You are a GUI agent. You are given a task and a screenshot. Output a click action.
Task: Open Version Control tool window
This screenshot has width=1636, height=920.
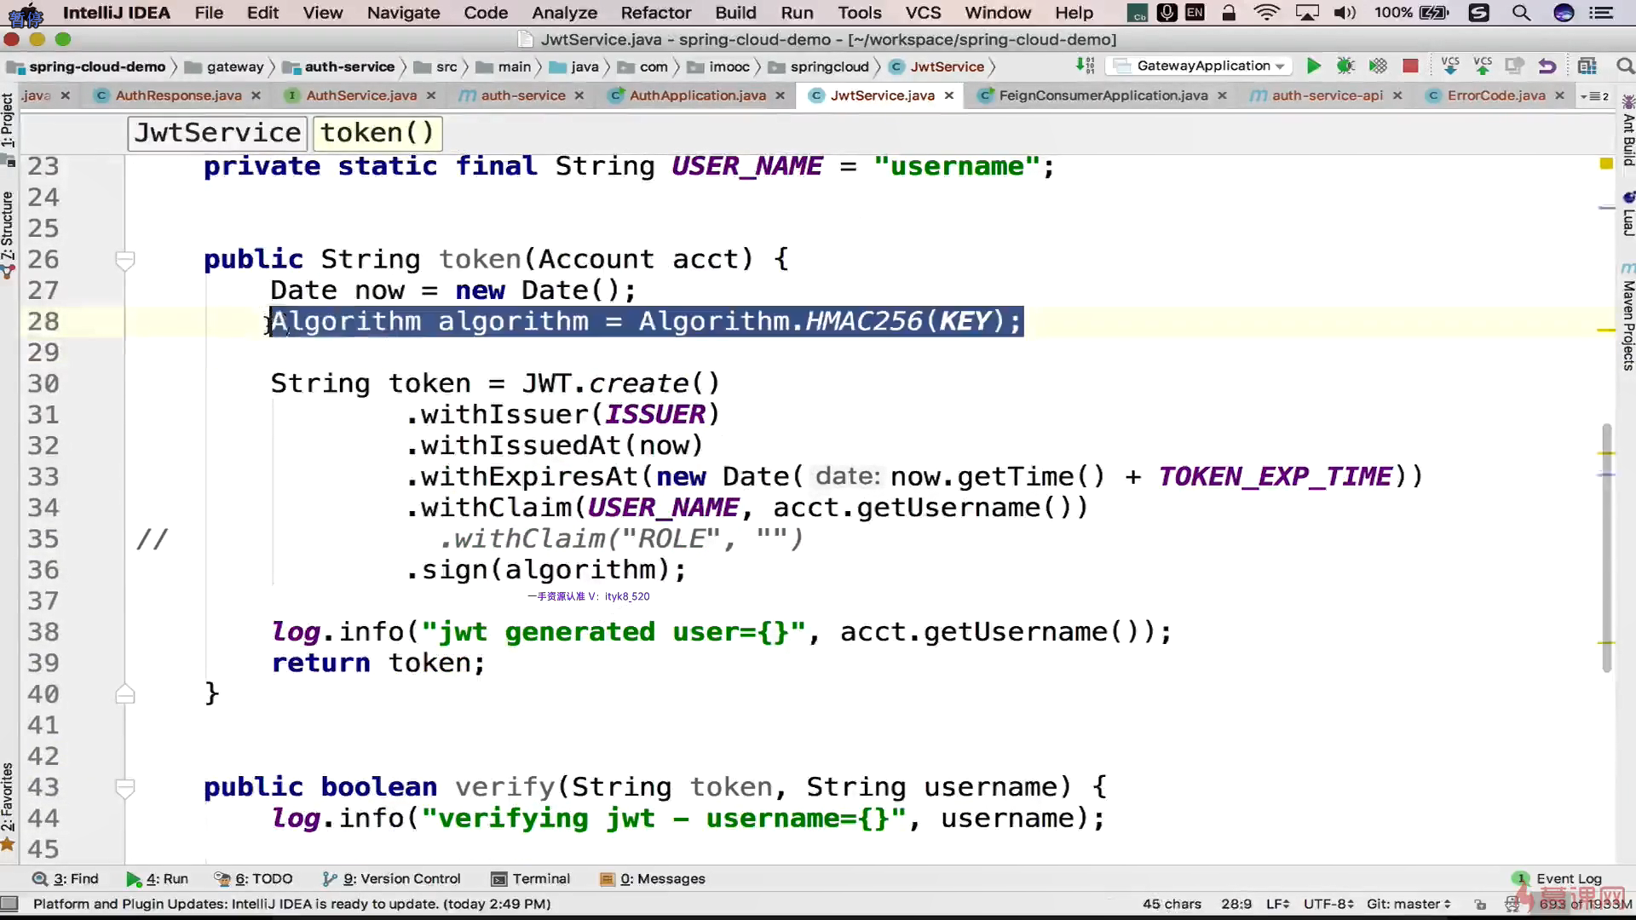coord(392,878)
